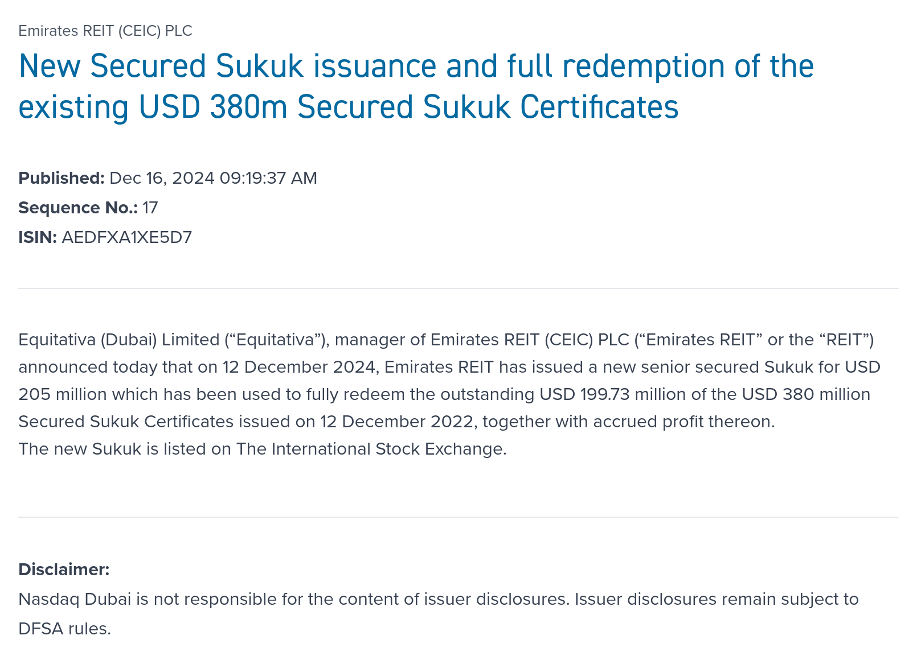This screenshot has height=660, width=917.
Task: Click the DFSA rules text
Action: pos(64,629)
